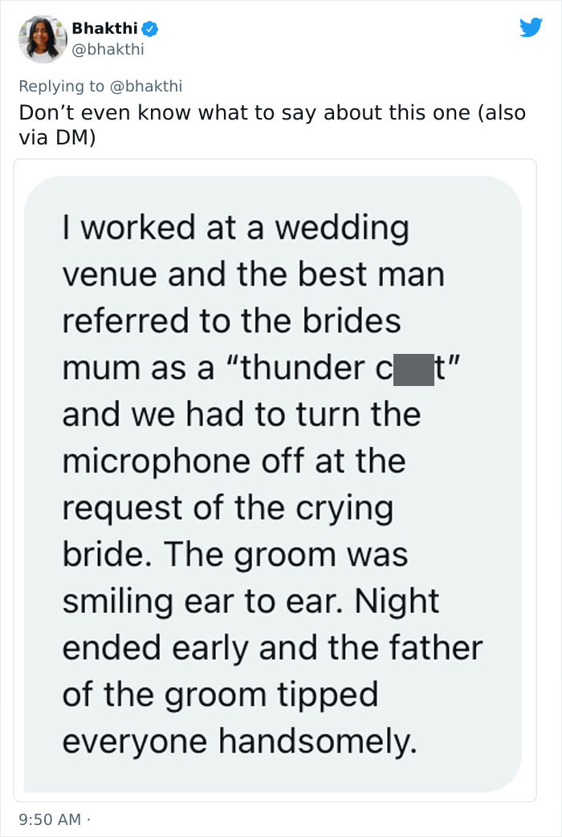Click the line "venue and the best man"
Image resolution: width=562 pixels, height=837 pixels.
253,275
